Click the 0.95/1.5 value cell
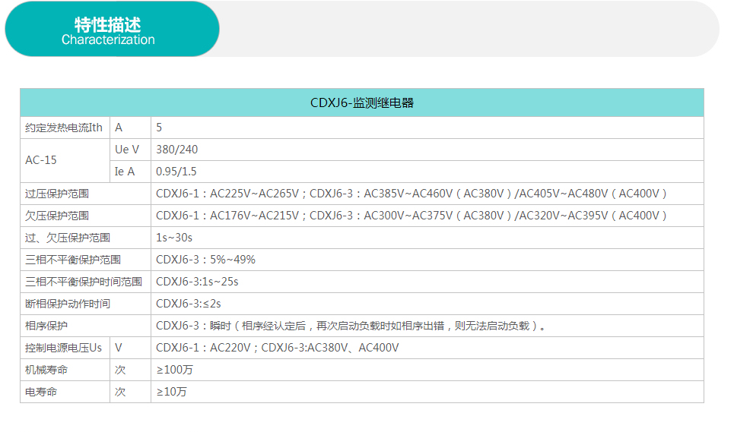This screenshot has height=432, width=753. [176, 172]
